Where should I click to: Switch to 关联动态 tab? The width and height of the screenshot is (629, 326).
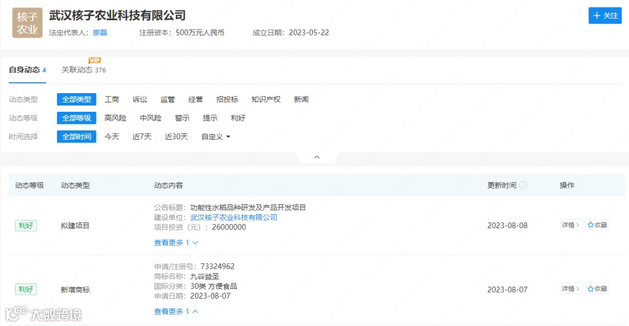(83, 70)
